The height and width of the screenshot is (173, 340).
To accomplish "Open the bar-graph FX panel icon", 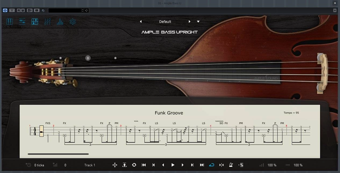I will [x=60, y=21].
